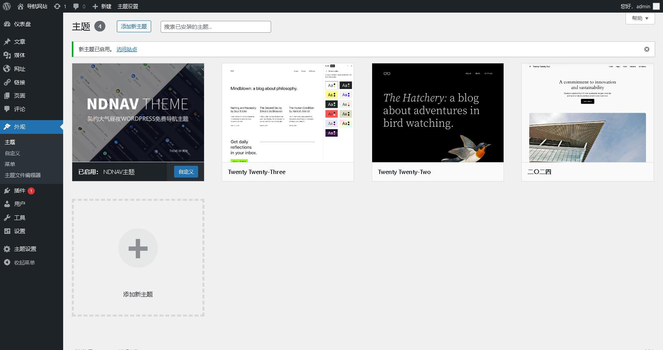Click the 评论 comments sidebar icon

click(7, 109)
